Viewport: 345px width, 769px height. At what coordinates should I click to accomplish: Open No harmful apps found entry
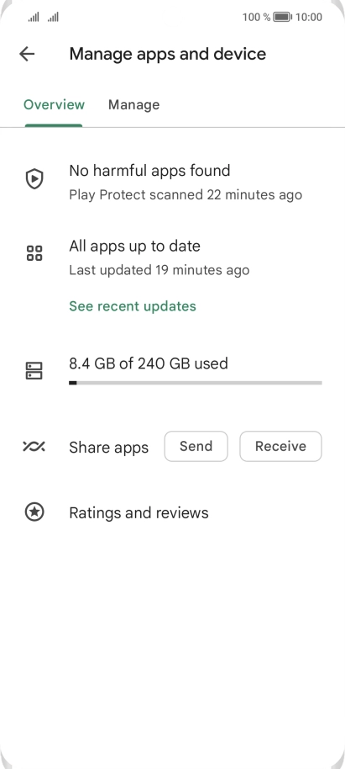coord(172,182)
